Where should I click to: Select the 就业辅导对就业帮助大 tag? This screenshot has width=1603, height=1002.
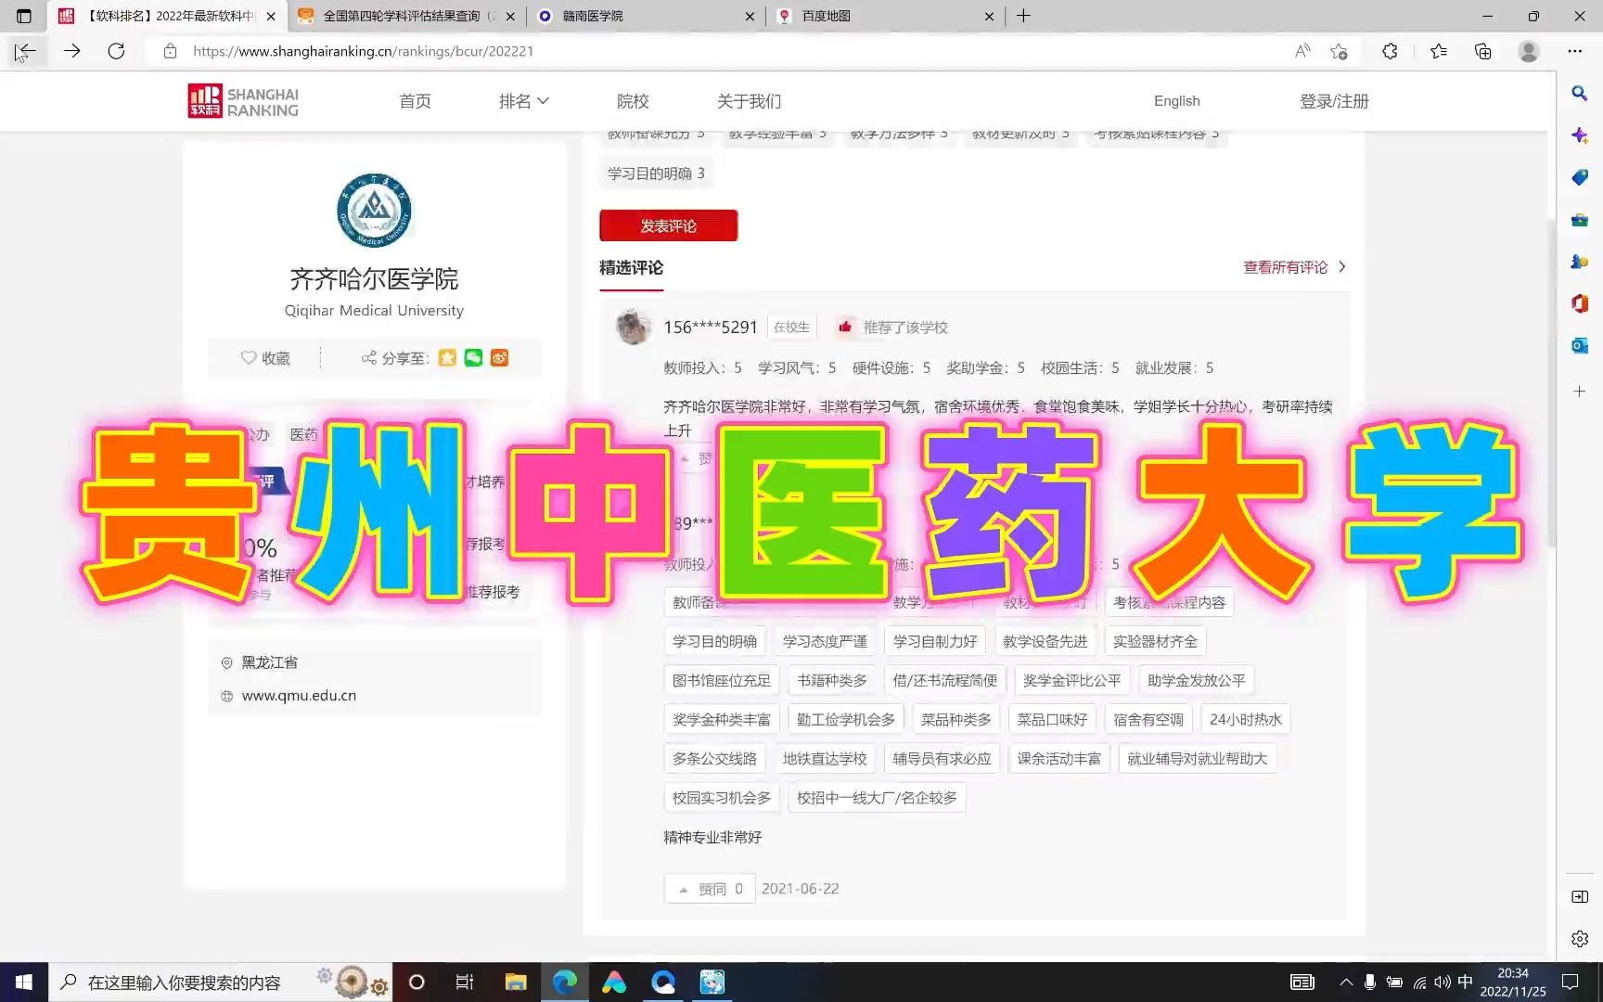pos(1197,759)
